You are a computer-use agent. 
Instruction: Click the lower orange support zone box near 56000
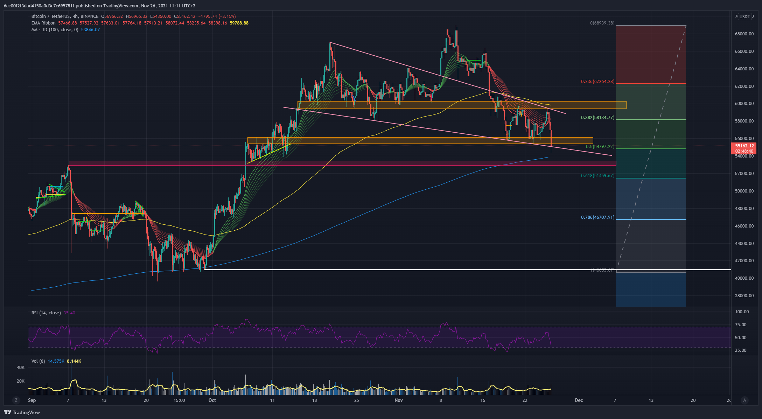[x=420, y=140]
